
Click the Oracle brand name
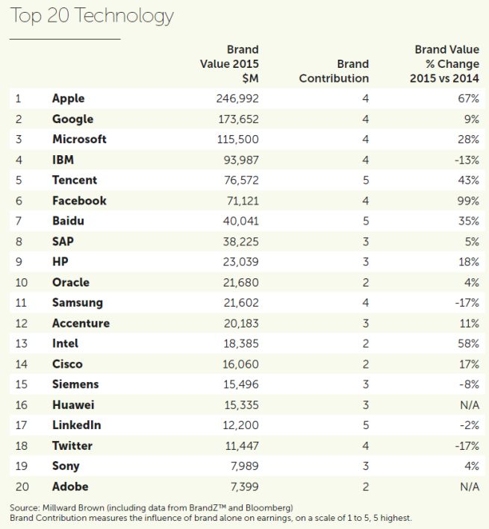click(71, 282)
